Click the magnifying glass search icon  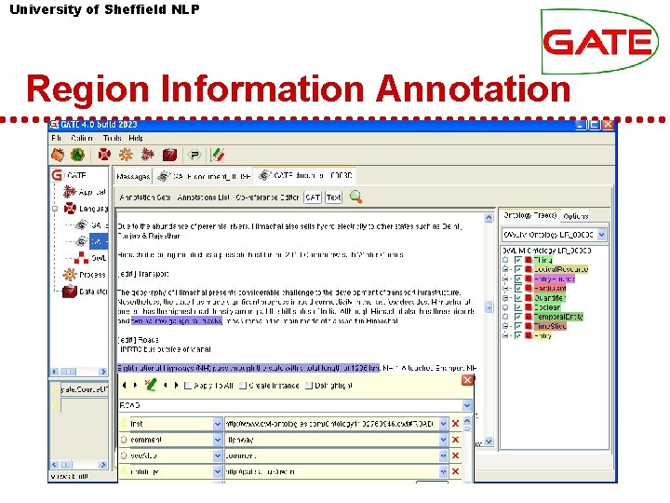pyautogui.click(x=355, y=197)
